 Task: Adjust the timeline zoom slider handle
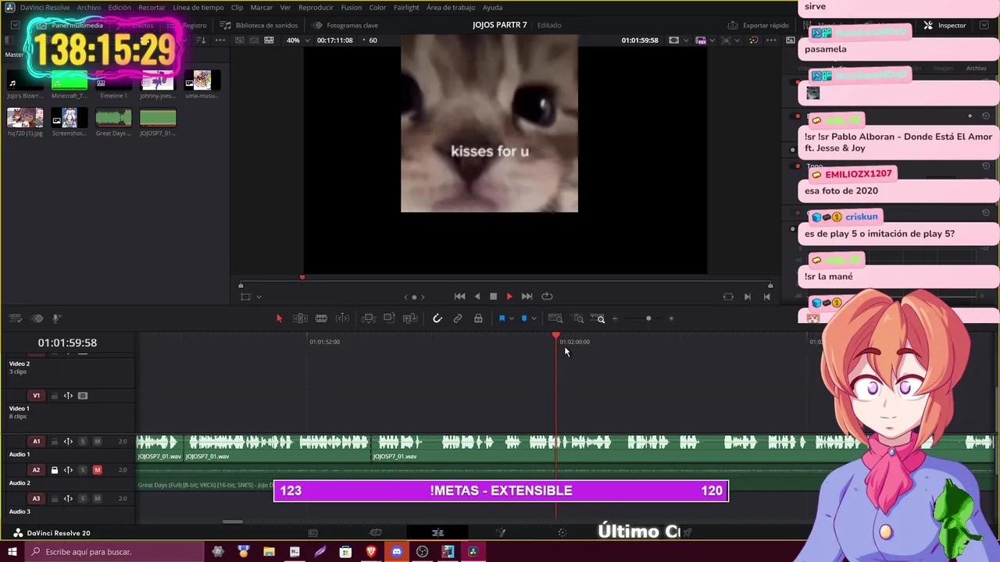click(648, 318)
